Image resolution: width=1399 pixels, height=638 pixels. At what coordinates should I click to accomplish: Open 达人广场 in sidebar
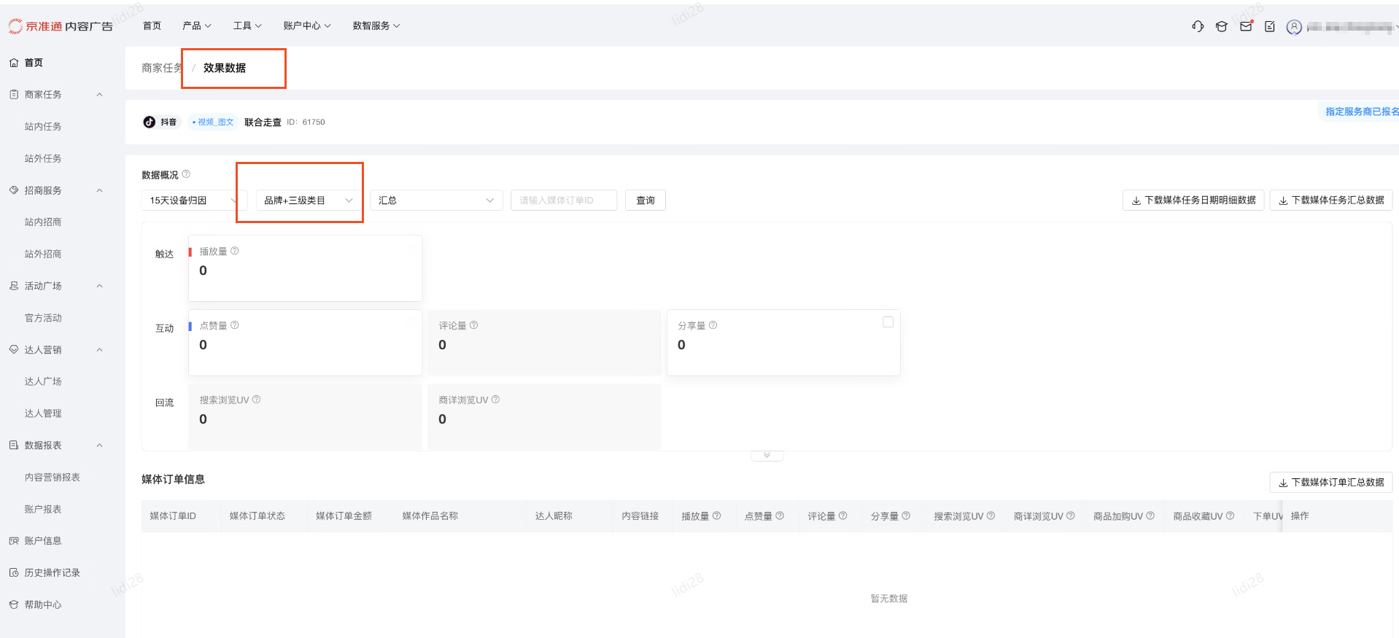(43, 381)
